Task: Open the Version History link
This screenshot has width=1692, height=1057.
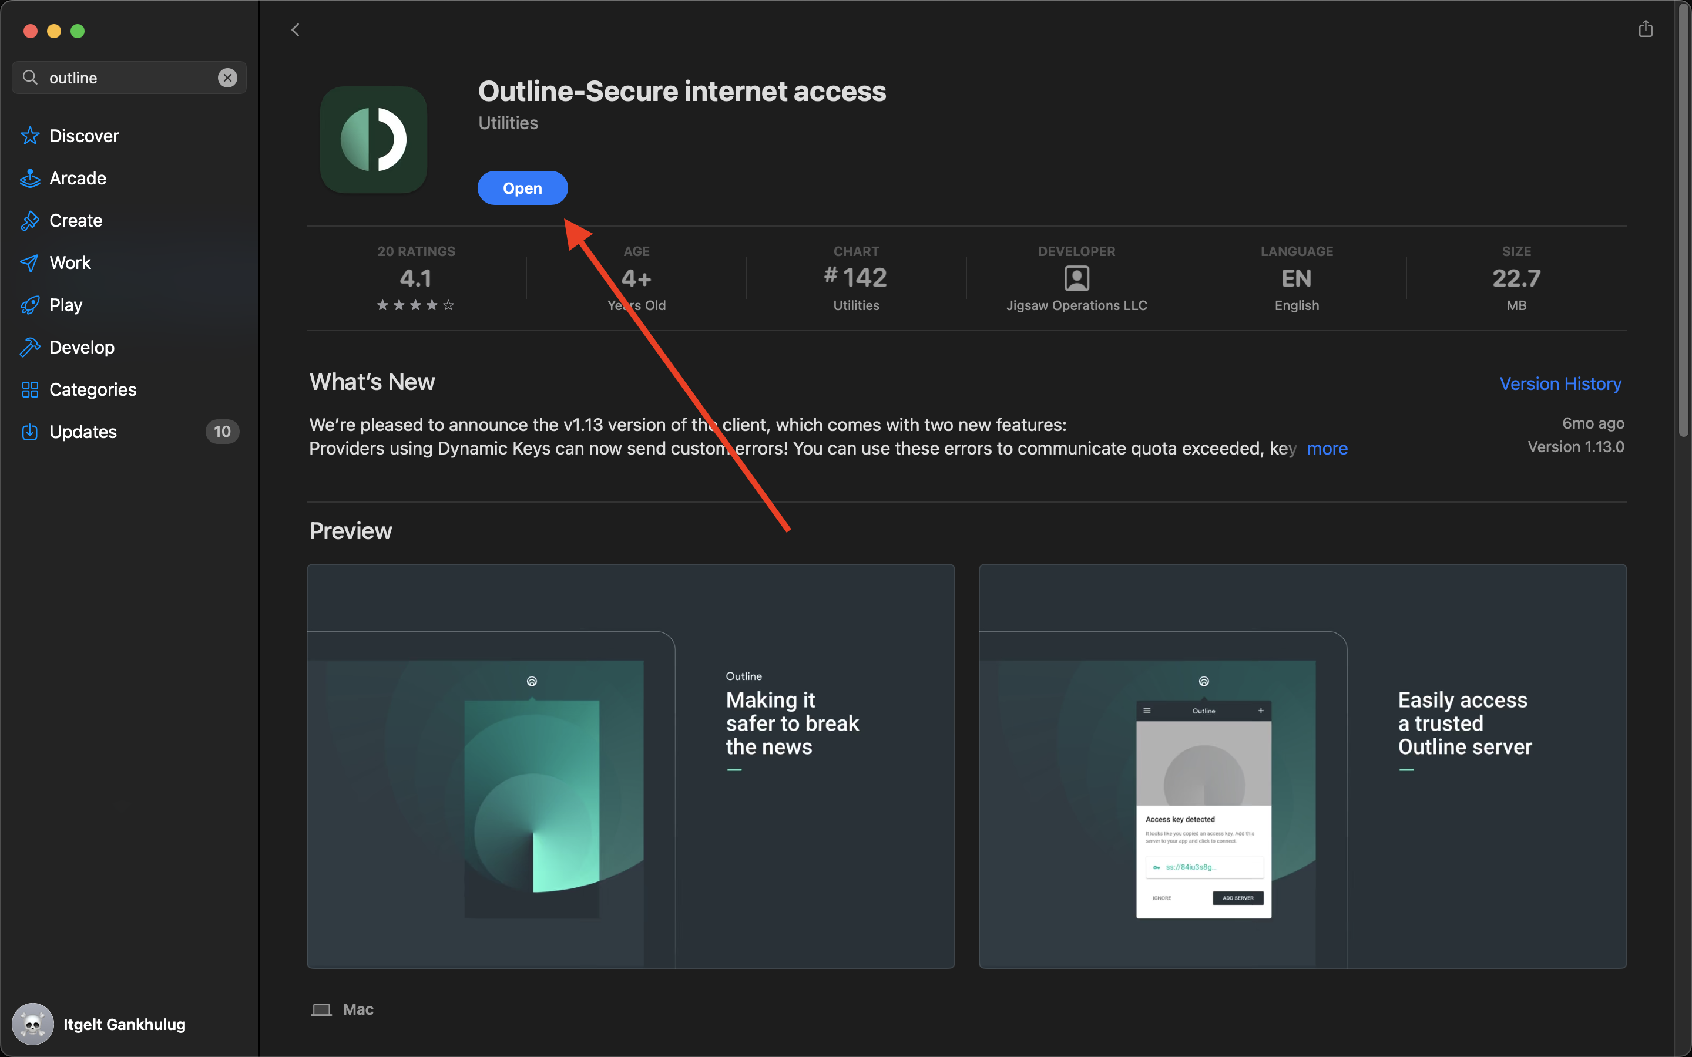Action: point(1560,384)
